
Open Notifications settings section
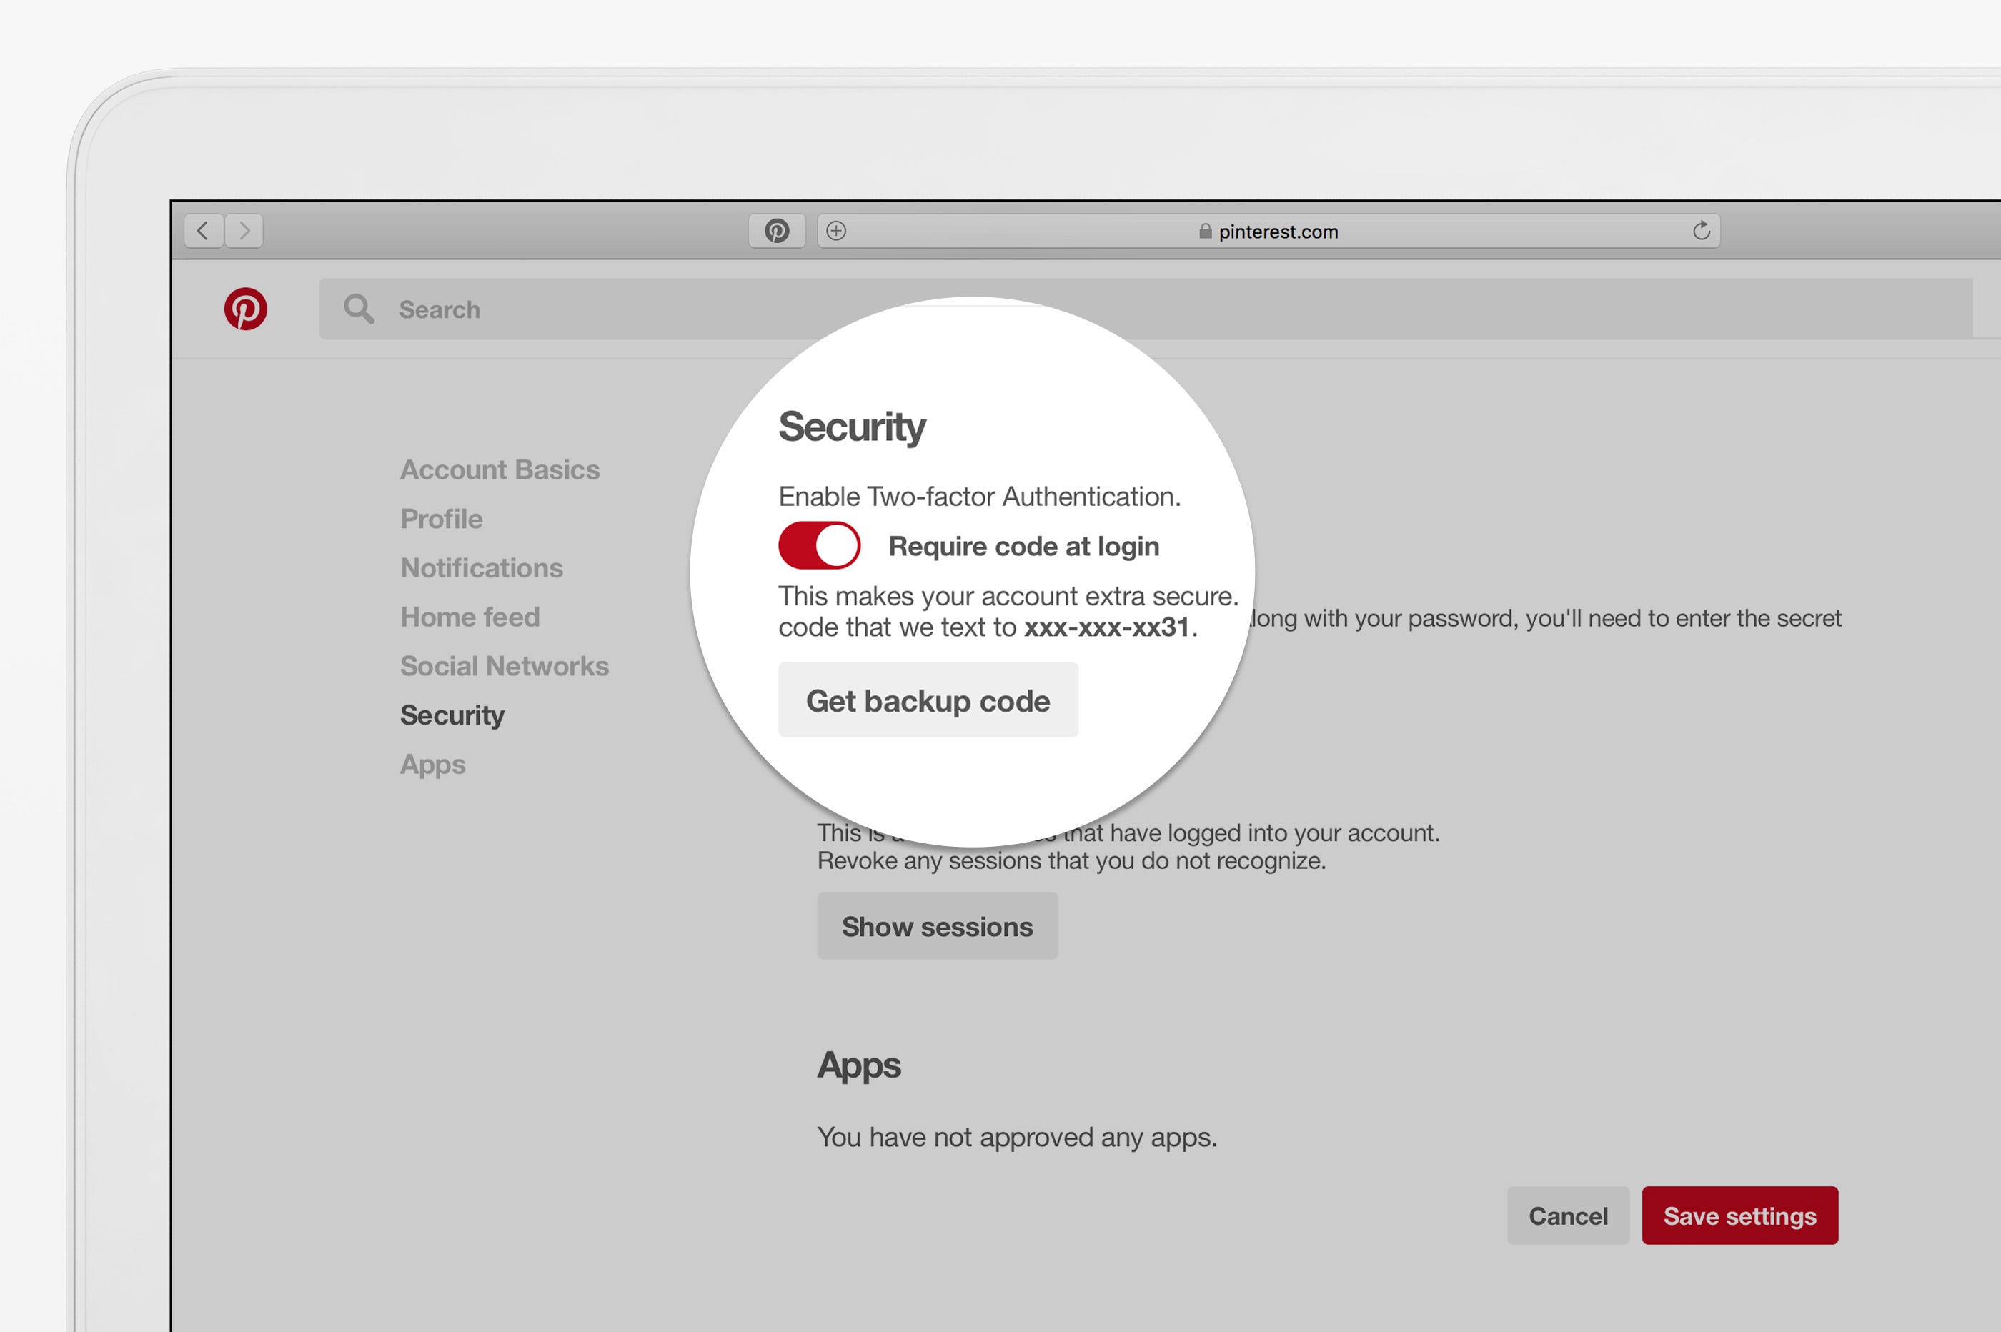(x=481, y=567)
